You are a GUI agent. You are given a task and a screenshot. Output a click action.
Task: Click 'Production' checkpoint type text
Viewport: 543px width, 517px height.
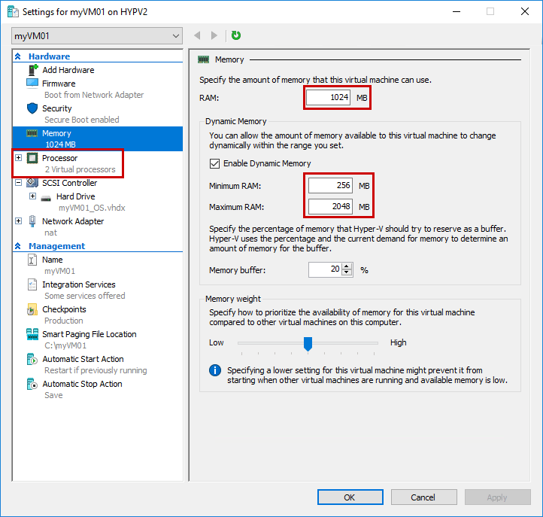(64, 321)
